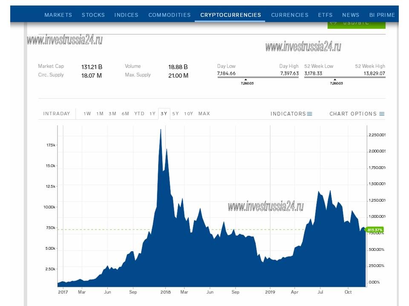
Task: Open the Indicators dropdown label
Action: point(288,114)
